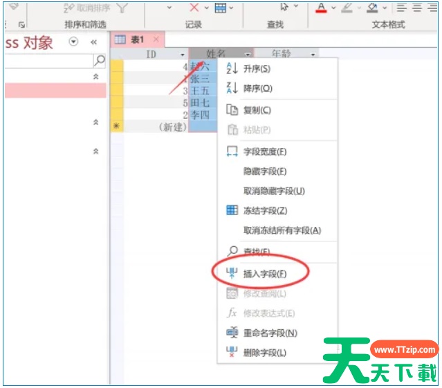The width and height of the screenshot is (442, 388).
Task: Select highlighted pink navigation item
Action: click(55, 90)
